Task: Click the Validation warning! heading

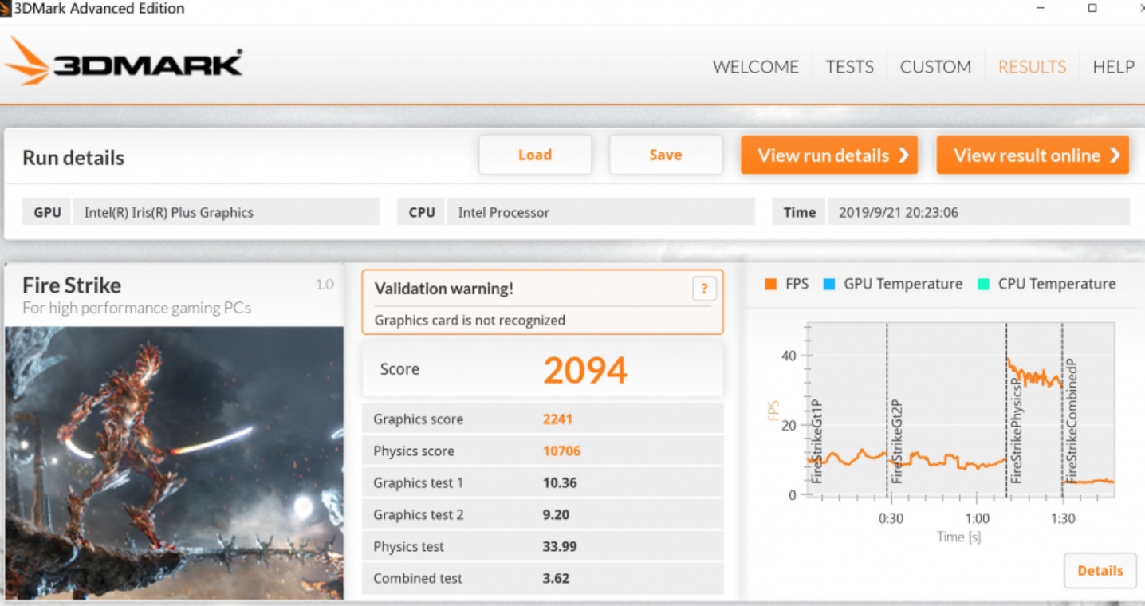Action: pyautogui.click(x=444, y=289)
